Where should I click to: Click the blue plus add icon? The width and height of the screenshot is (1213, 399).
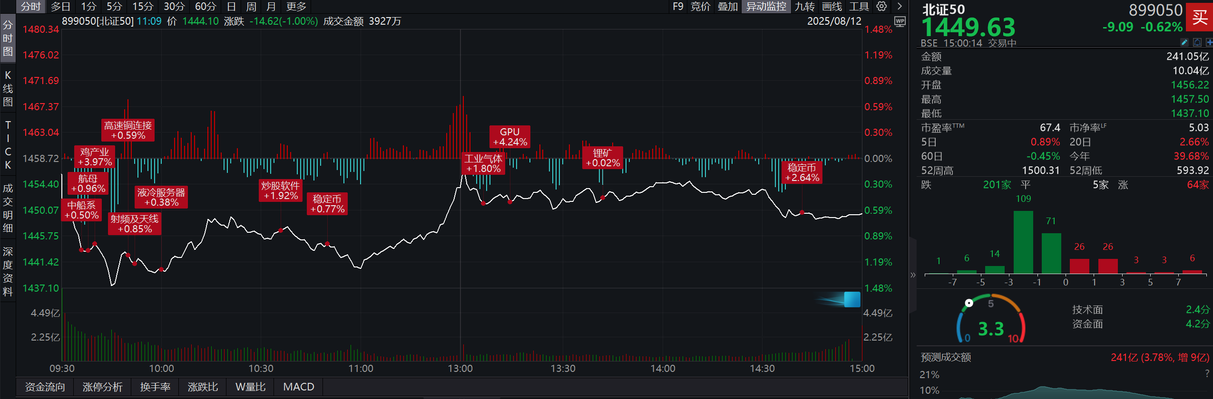1209,42
